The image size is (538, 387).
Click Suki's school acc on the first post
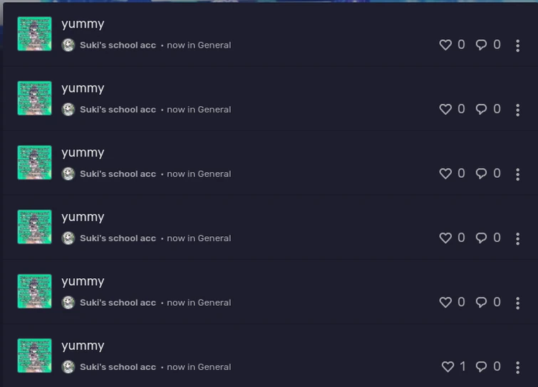point(118,45)
